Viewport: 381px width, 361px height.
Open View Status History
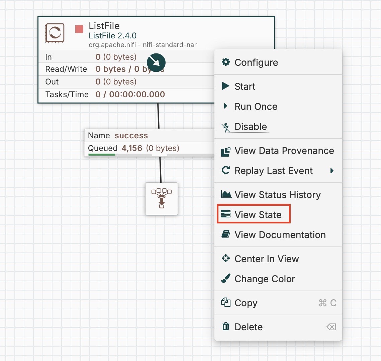[278, 195]
